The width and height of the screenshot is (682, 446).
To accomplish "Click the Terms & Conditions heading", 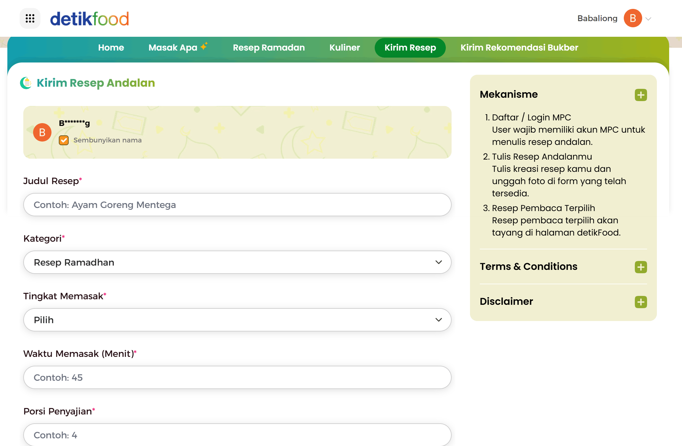I will 529,266.
